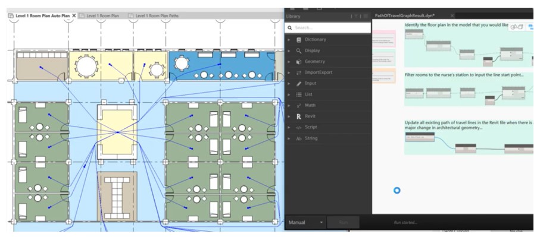The height and width of the screenshot is (237, 540).
Task: Expand the String category arrow
Action: (x=289, y=138)
